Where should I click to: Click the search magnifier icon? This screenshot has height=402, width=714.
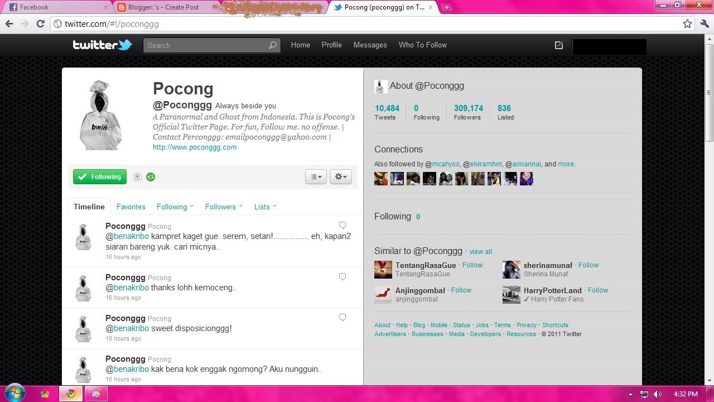pyautogui.click(x=272, y=45)
